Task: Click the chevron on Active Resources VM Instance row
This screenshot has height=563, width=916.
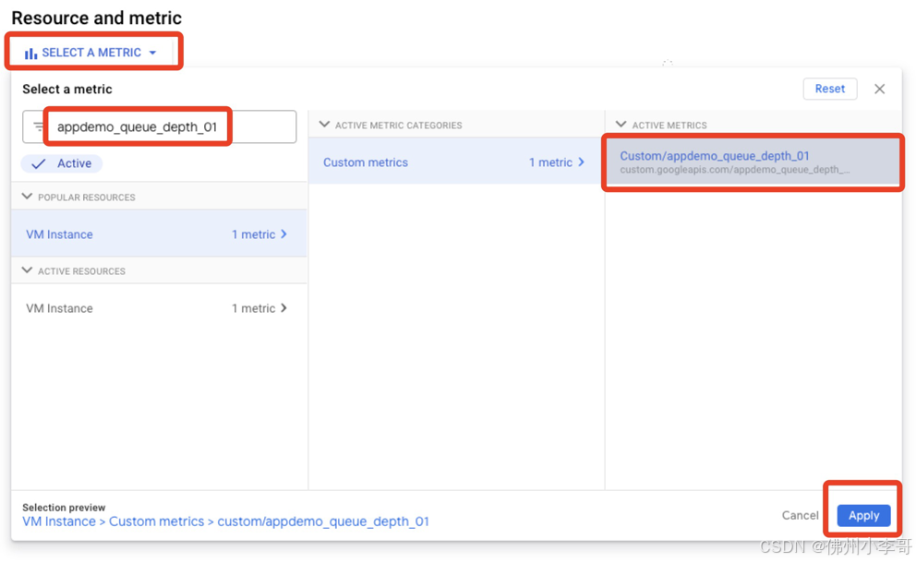Action: 283,307
